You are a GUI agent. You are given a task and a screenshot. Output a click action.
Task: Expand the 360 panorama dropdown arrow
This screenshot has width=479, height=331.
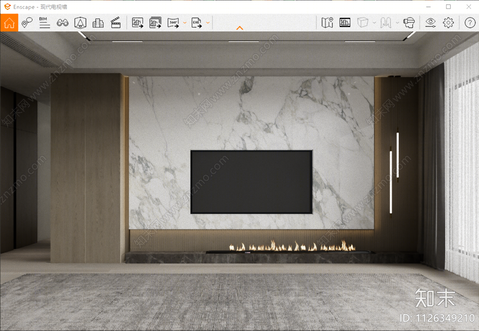pyautogui.click(x=185, y=23)
